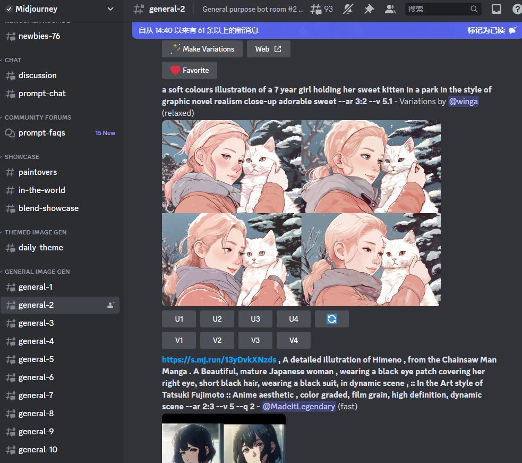The image size is (522, 463).
Task: Open the pinned messages panel
Action: 369,9
